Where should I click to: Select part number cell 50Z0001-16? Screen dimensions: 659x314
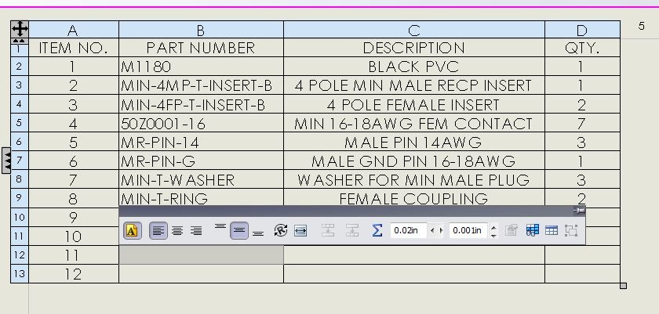coord(201,123)
